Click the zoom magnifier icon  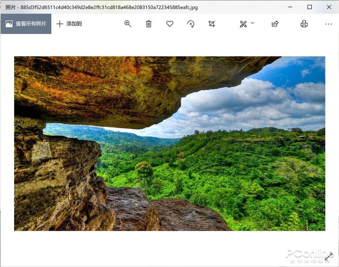128,24
